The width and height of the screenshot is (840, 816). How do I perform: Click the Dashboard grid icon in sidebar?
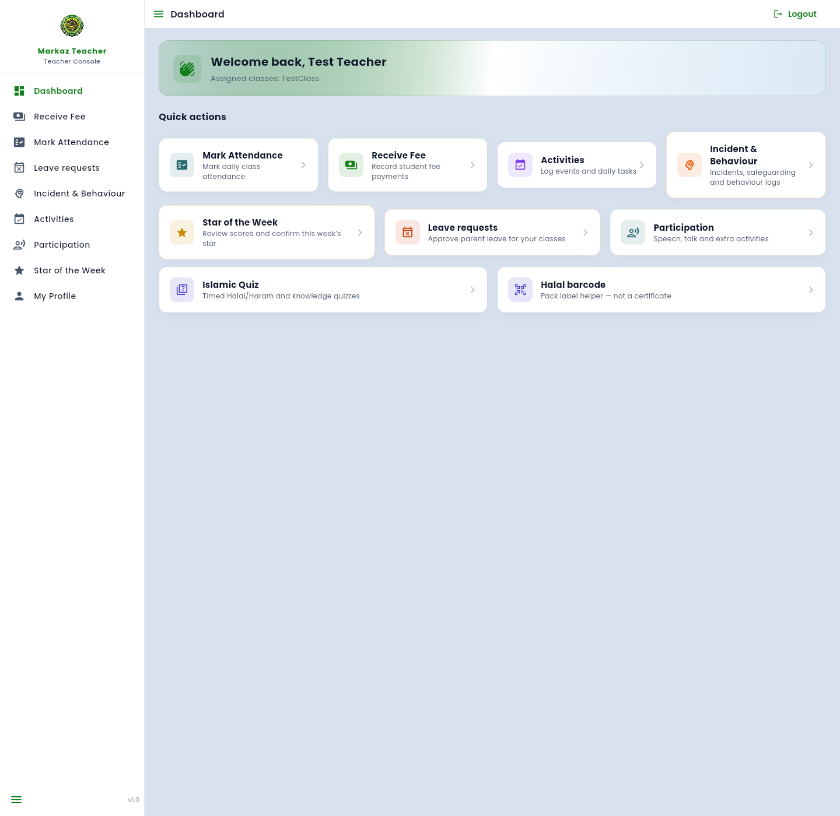pos(19,91)
